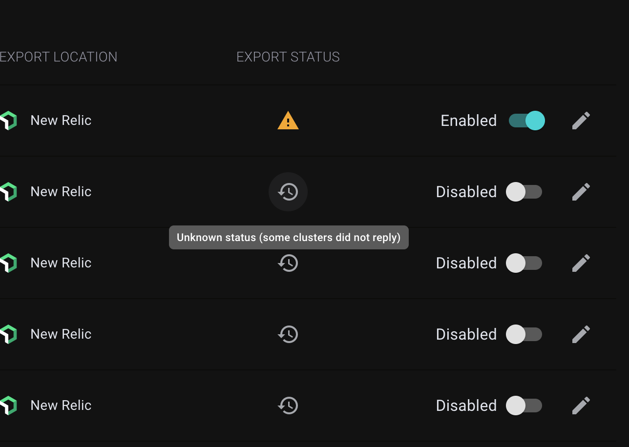629x447 pixels.
Task: Toggle the bottom row's Disabled switch
Action: (525, 406)
